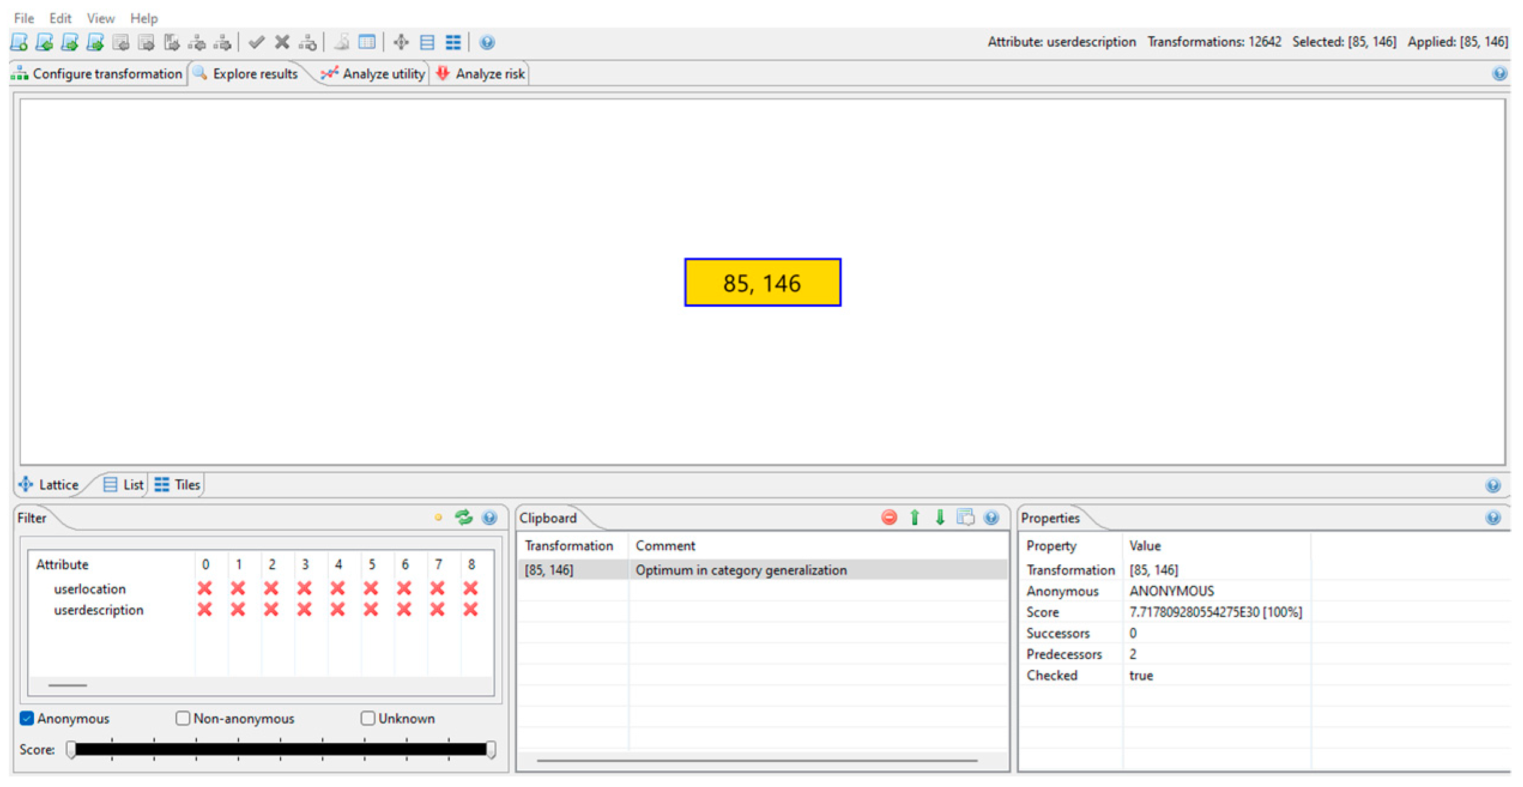
Task: Click the checkmark icon in the toolbar
Action: pos(256,43)
